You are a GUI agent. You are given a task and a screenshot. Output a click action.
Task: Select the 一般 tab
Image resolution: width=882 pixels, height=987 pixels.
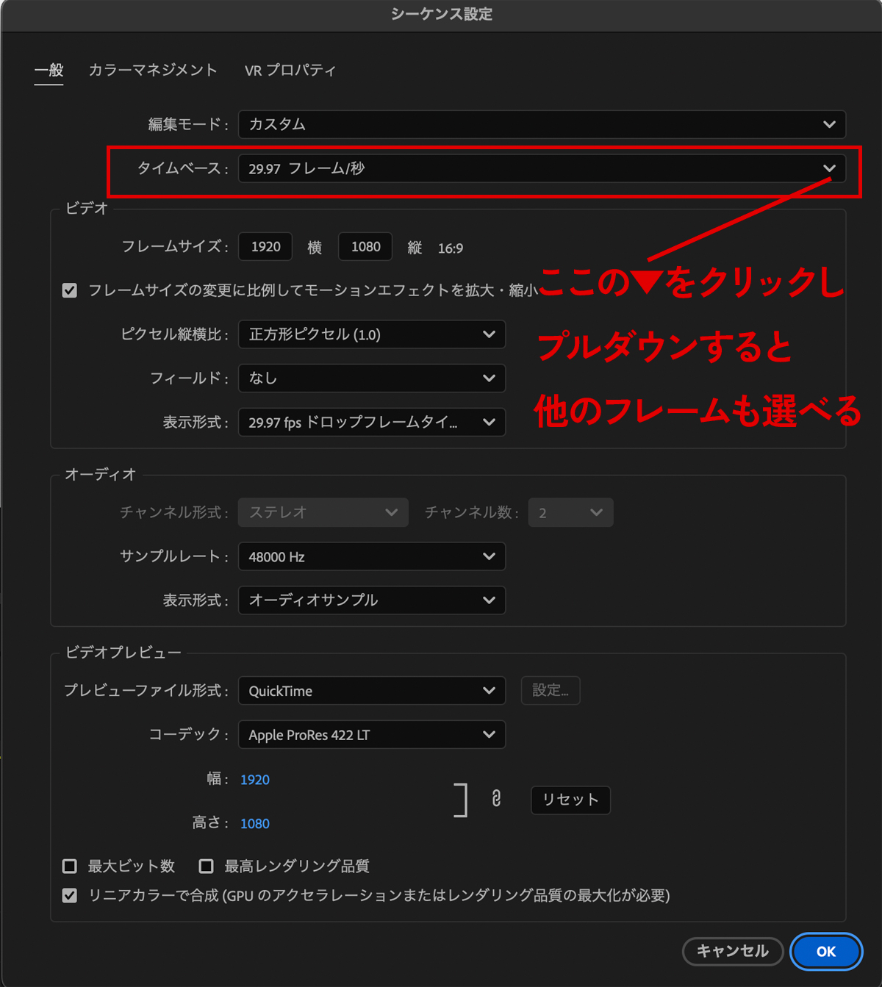pos(49,70)
